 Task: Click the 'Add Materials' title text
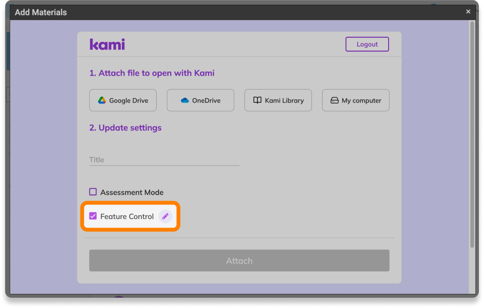[x=41, y=12]
